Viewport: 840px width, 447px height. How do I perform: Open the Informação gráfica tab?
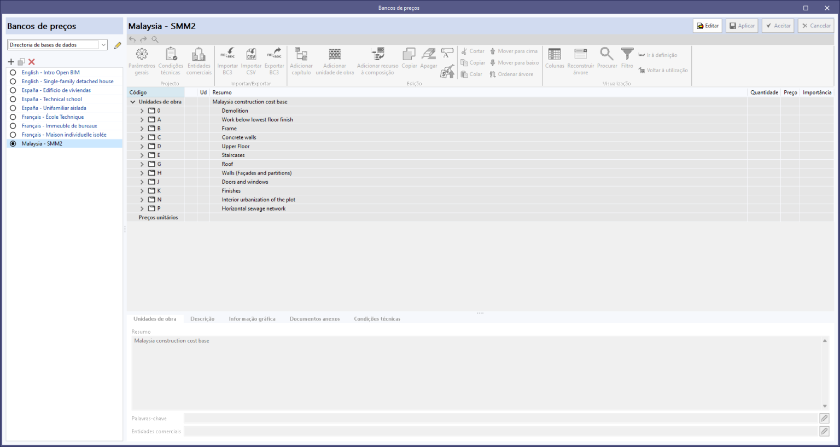click(x=252, y=319)
